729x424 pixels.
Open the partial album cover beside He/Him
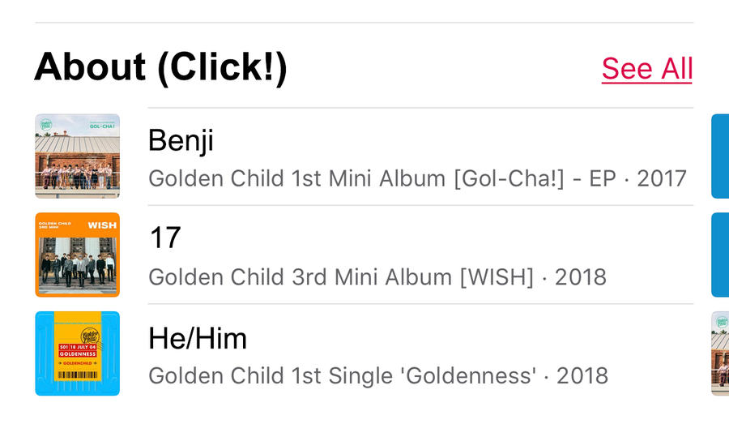719,353
